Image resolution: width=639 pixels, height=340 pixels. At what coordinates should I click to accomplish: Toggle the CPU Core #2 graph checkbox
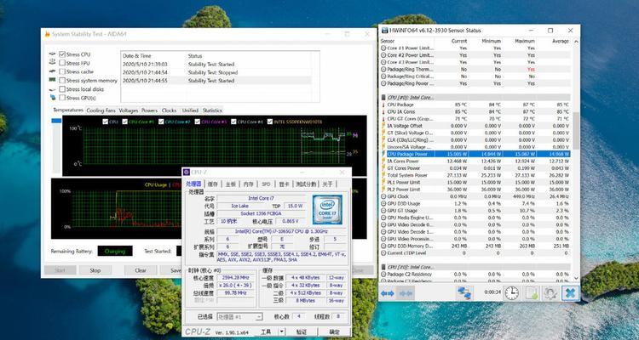tap(161, 122)
